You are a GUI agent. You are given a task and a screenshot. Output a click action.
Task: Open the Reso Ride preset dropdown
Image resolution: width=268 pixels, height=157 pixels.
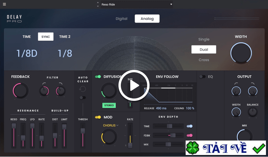(137, 4)
